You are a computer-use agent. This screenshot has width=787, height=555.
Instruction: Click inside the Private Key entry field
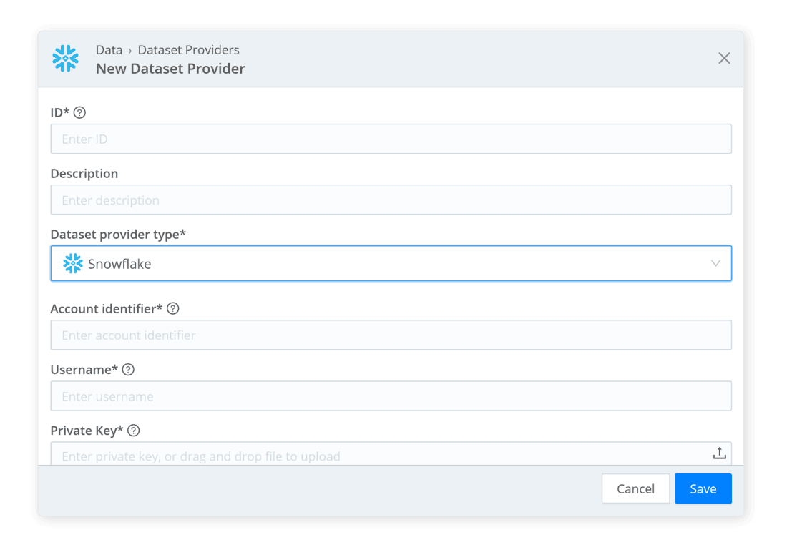358,456
